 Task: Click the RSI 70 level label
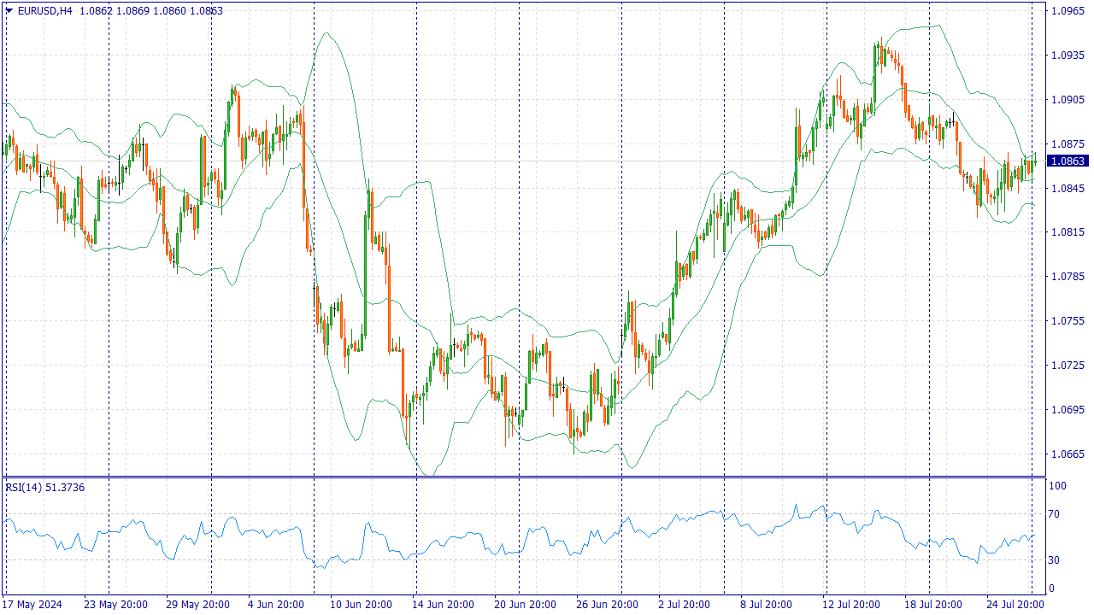coord(1055,514)
